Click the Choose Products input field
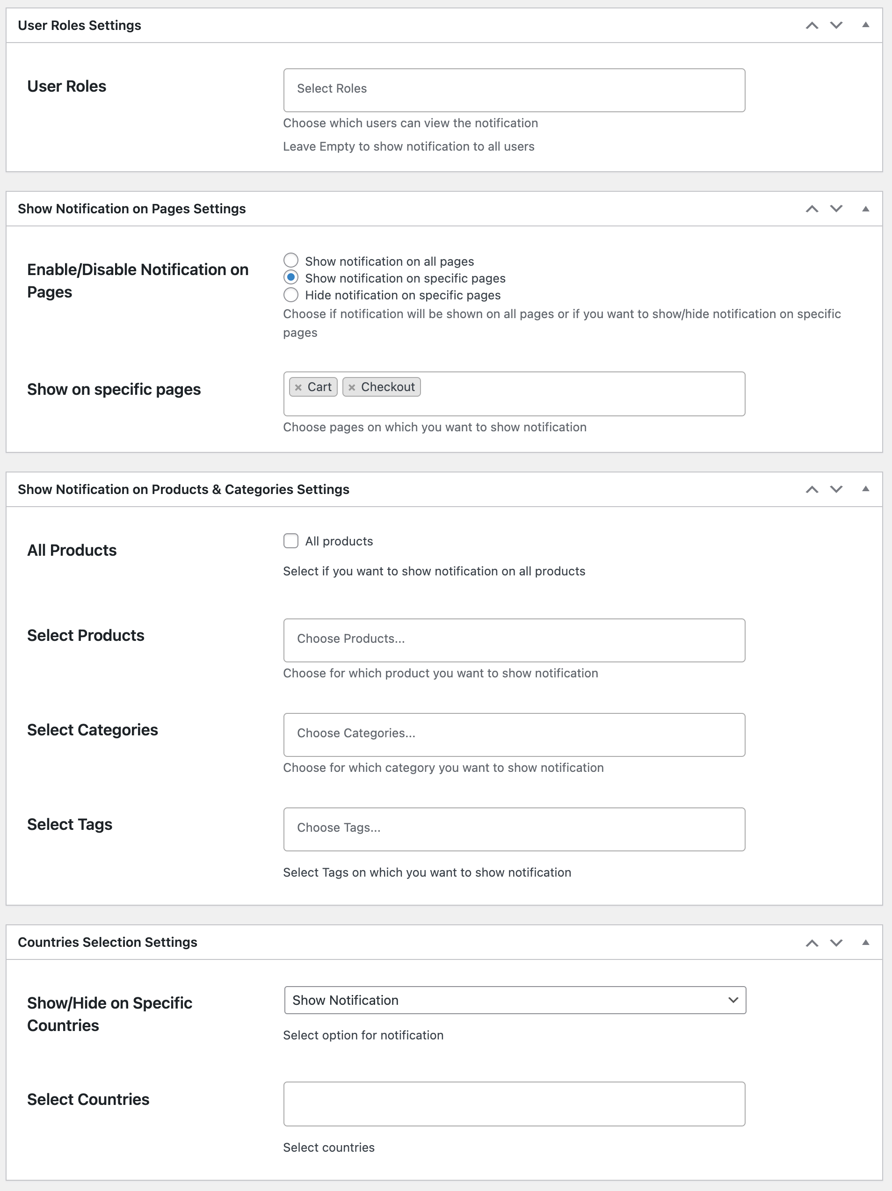The width and height of the screenshot is (892, 1191). pos(514,640)
